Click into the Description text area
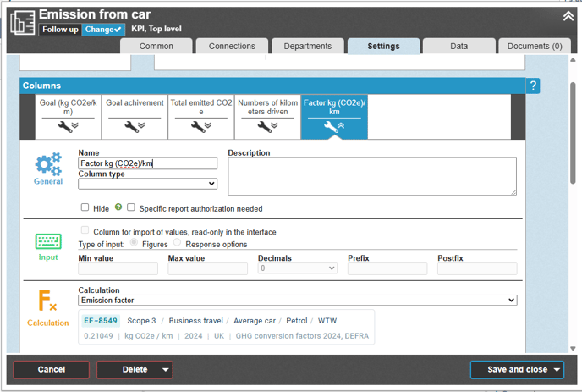This screenshot has height=392, width=582. tap(371, 177)
